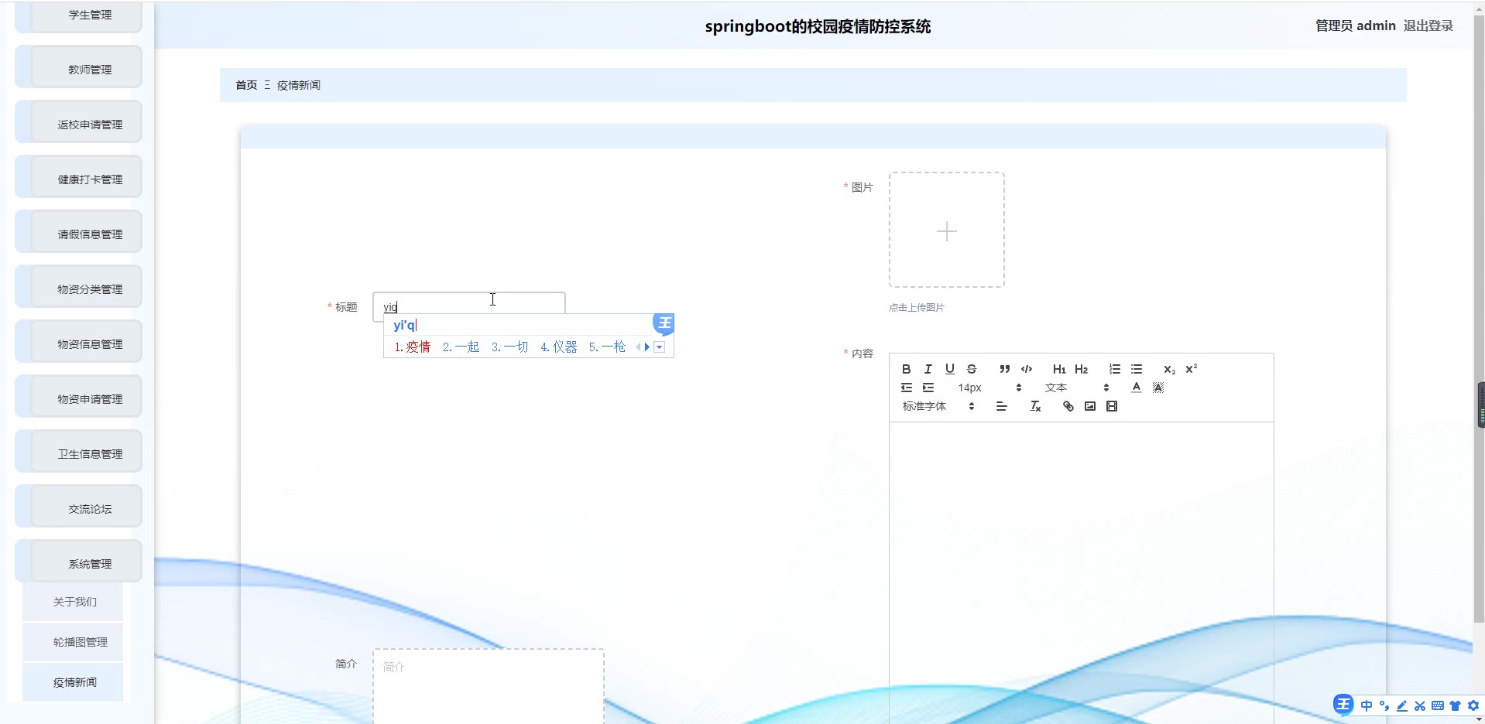The image size is (1485, 724).
Task: Choose candidate 3 一切 from IME list
Action: coord(509,347)
